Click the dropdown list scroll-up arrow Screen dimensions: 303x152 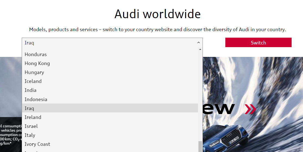(x=200, y=49)
